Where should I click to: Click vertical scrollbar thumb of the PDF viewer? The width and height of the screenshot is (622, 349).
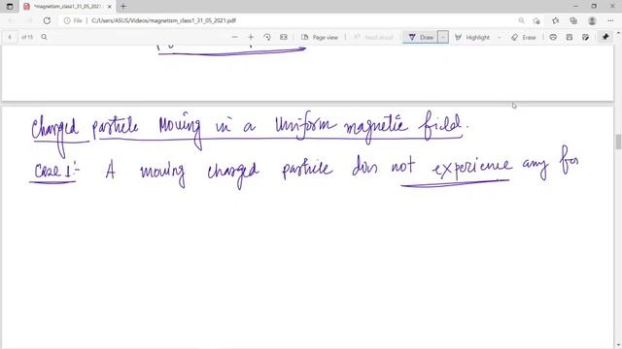(618, 143)
